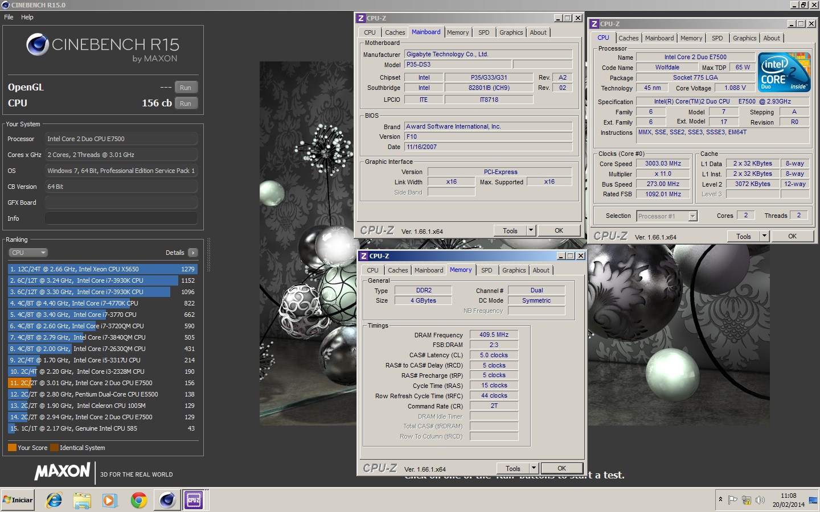Select ranking row Celeron CPU 1005M

[102, 406]
